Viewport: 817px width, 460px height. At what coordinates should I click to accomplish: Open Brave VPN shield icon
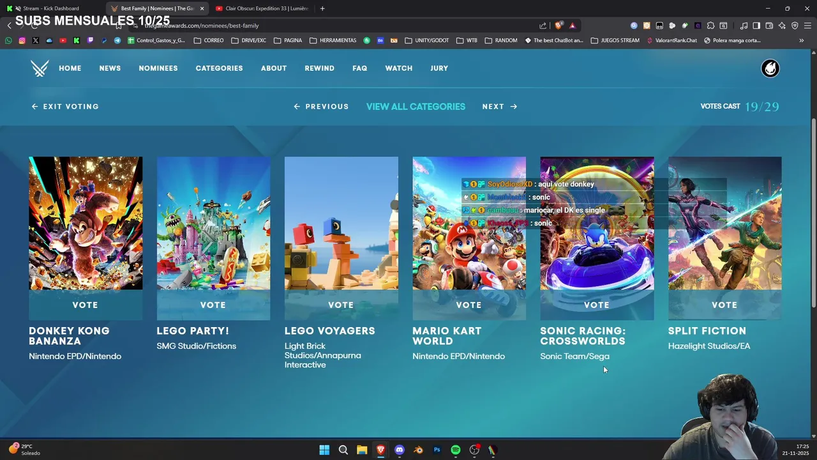pyautogui.click(x=795, y=26)
